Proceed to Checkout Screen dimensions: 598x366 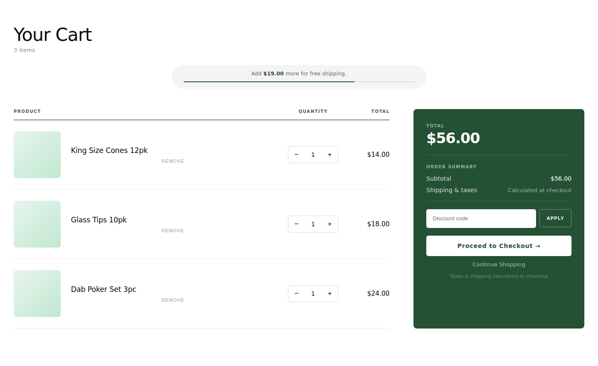[499, 246]
